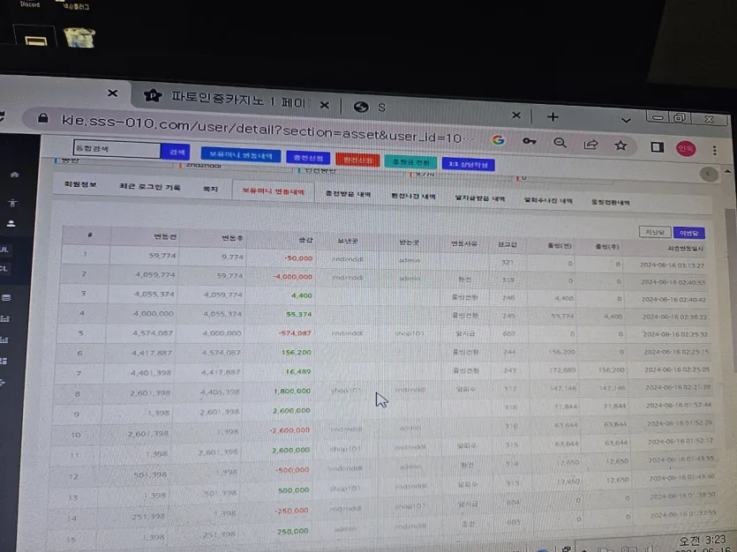Open the 알지급받음 내역 tab

point(479,198)
